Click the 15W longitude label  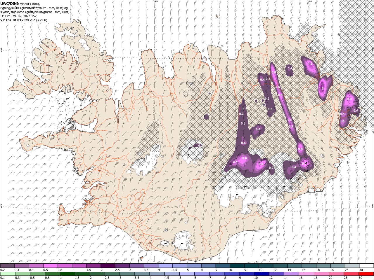tap(309, 1)
